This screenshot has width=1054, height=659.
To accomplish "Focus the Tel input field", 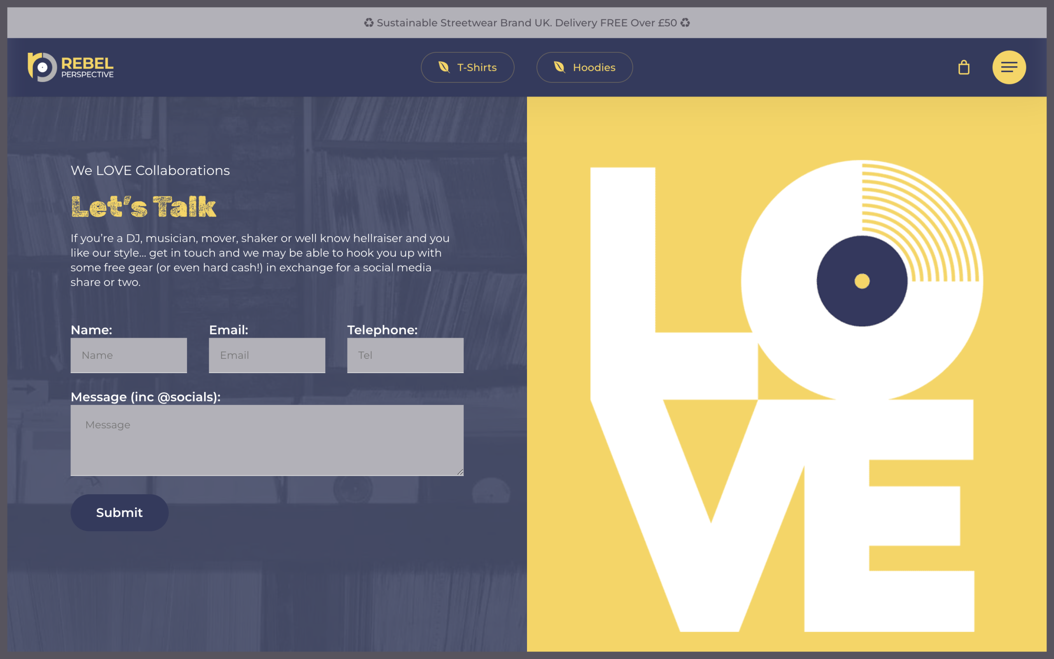I will point(405,355).
